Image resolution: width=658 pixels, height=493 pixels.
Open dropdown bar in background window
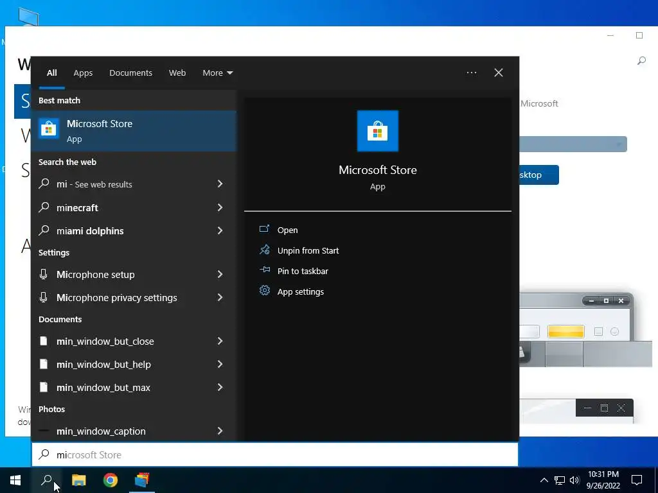point(573,144)
